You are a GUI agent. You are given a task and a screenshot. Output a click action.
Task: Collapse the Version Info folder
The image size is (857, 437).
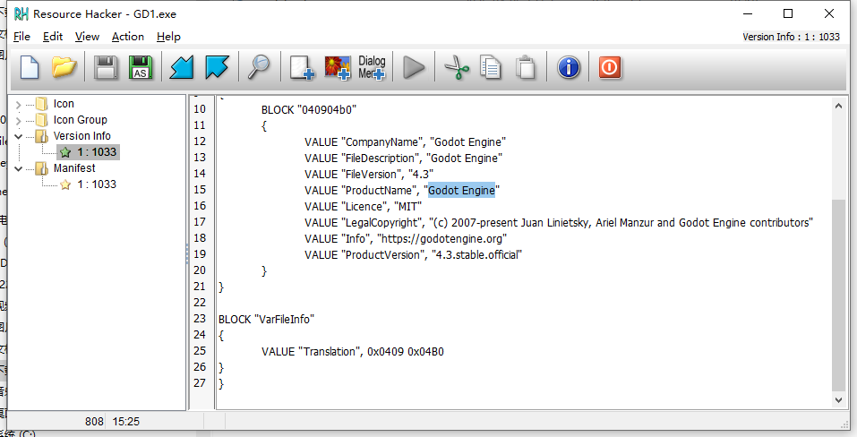pos(18,136)
